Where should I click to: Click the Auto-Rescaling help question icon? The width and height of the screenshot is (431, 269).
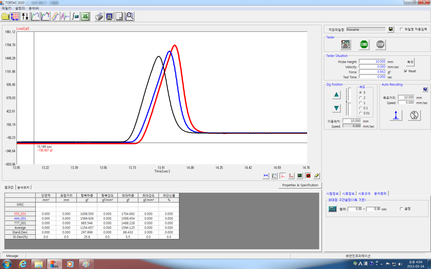[x=425, y=89]
